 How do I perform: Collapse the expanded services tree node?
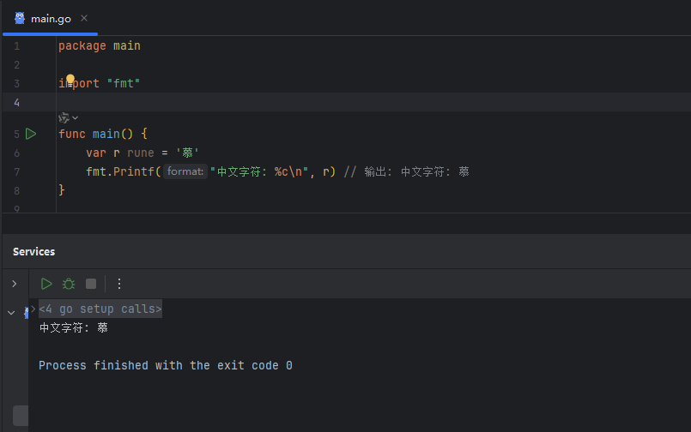point(11,313)
